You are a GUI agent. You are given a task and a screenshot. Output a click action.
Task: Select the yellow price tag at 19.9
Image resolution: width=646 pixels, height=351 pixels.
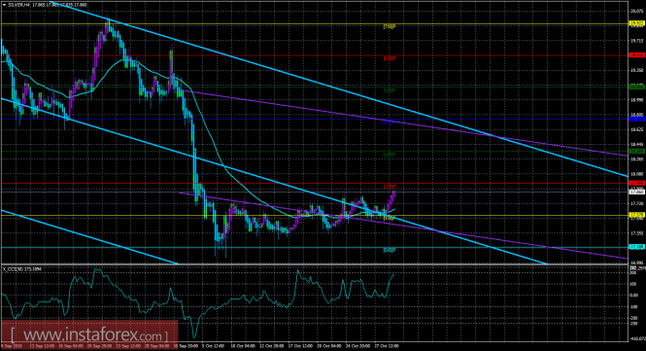click(637, 24)
